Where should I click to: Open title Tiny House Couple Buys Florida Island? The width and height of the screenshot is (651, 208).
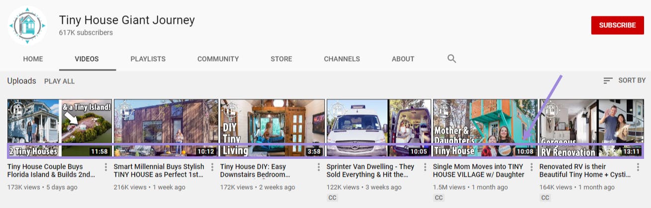click(x=52, y=170)
